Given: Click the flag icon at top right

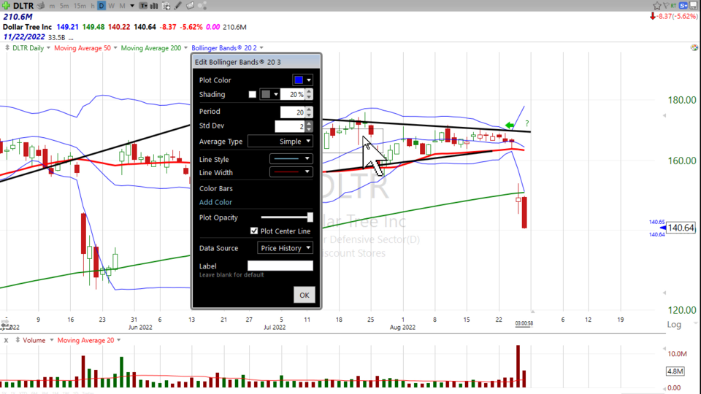Looking at the screenshot, I should click(666, 5).
